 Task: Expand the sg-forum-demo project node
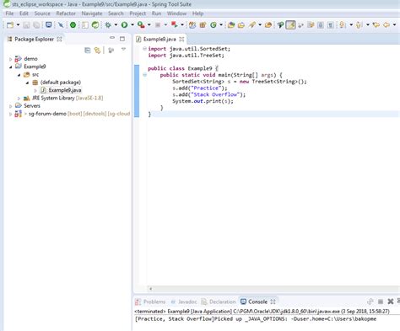coord(10,114)
